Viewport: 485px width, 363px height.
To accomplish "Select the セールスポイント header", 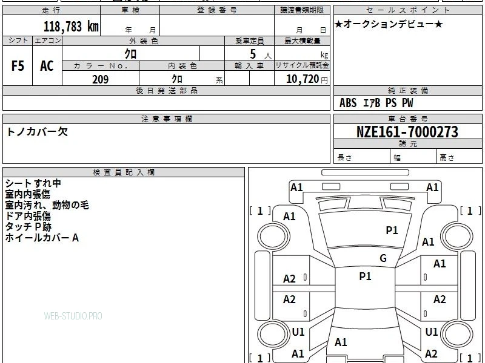I will [407, 10].
